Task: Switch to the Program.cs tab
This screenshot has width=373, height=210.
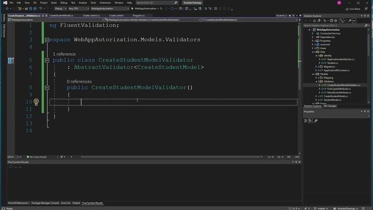Action: [139, 16]
